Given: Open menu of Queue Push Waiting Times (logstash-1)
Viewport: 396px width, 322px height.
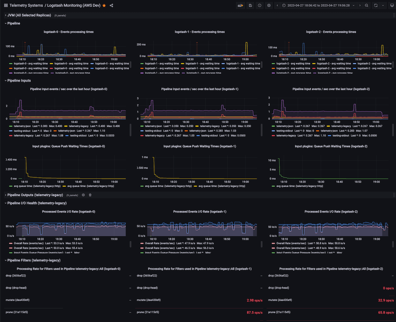Looking at the screenshot, I should coord(200,147).
